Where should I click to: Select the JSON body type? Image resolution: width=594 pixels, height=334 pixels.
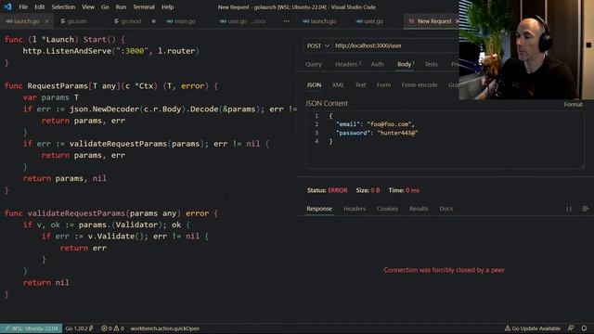314,84
